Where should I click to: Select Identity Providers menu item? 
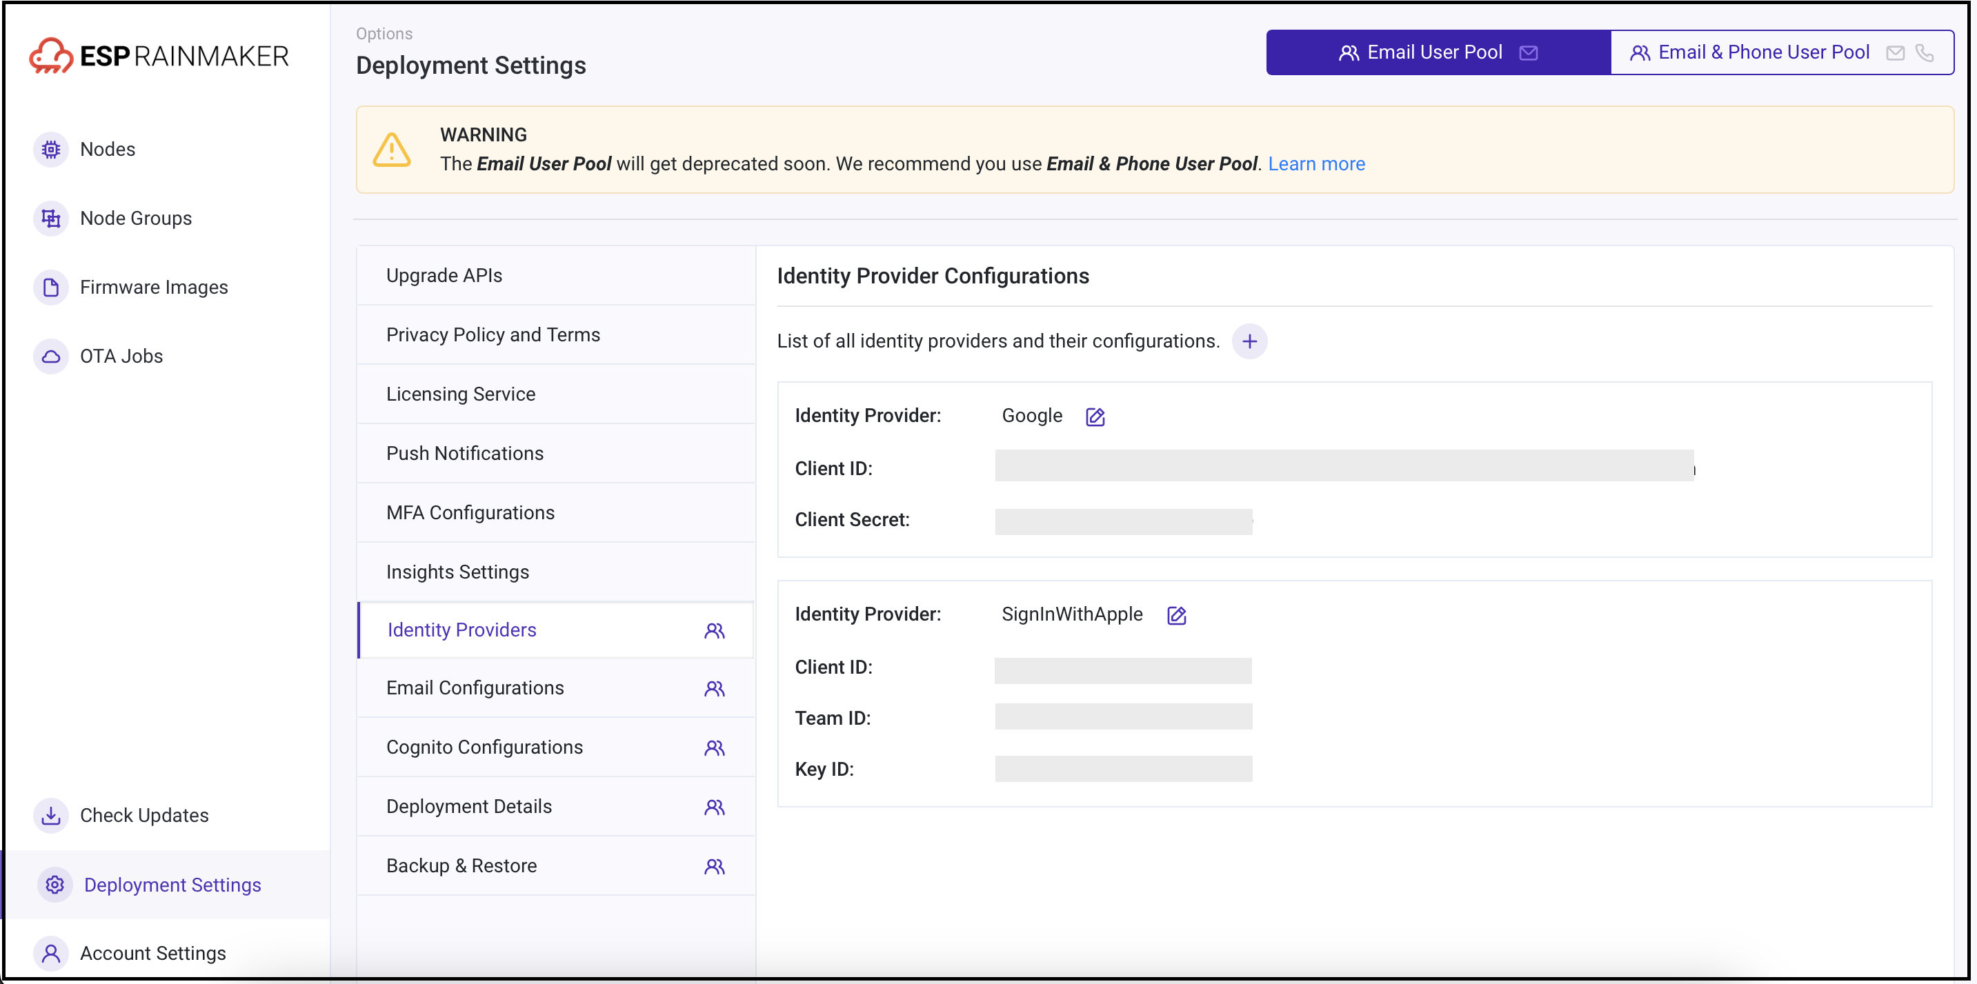557,630
